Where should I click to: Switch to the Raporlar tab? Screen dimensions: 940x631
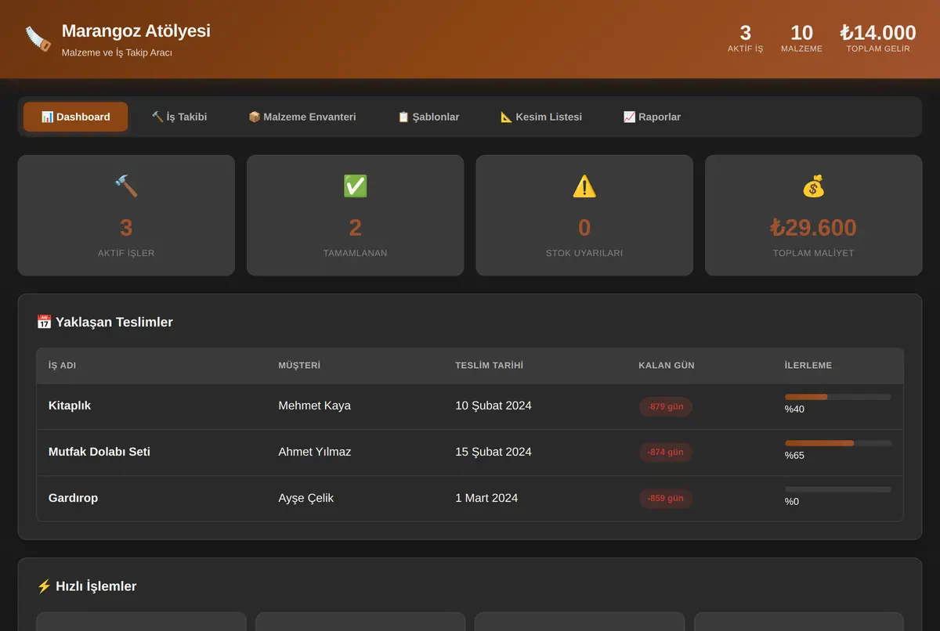tap(652, 117)
